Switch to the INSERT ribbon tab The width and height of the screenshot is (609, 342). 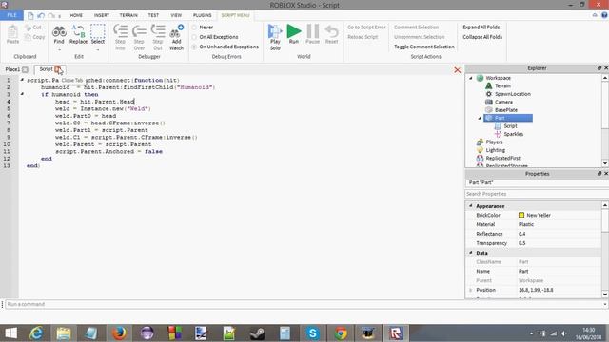coord(102,15)
